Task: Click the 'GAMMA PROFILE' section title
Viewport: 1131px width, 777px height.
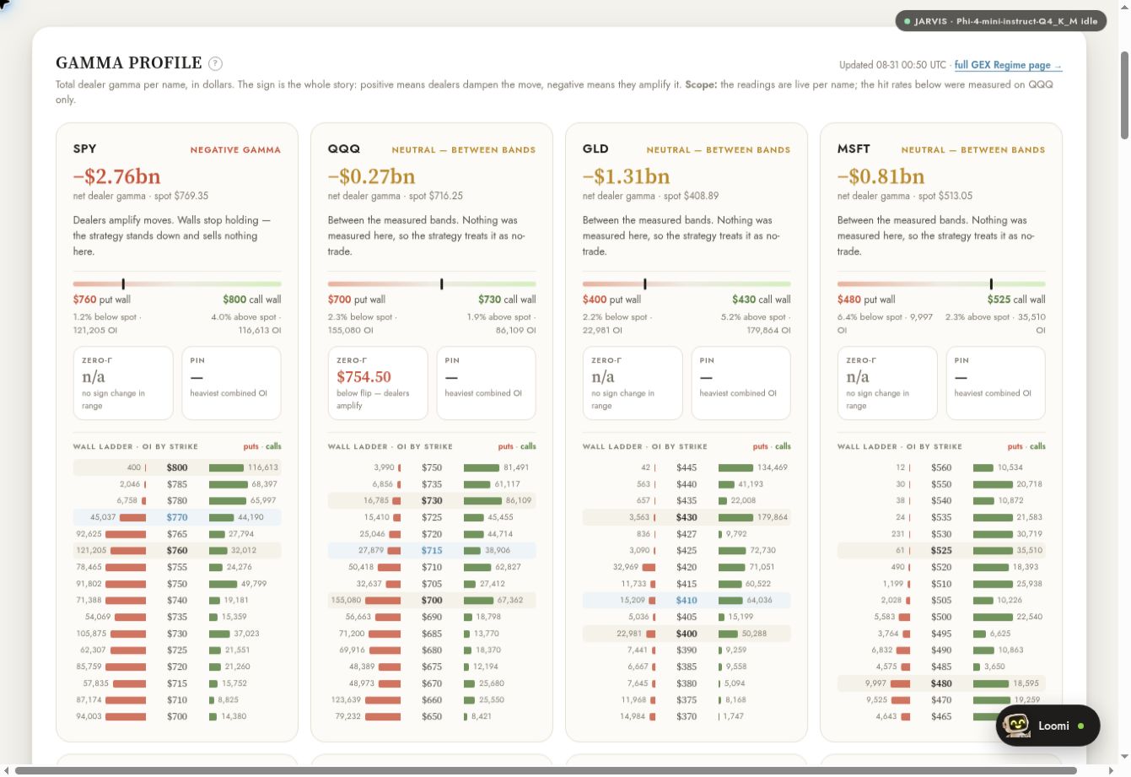Action: point(129,63)
